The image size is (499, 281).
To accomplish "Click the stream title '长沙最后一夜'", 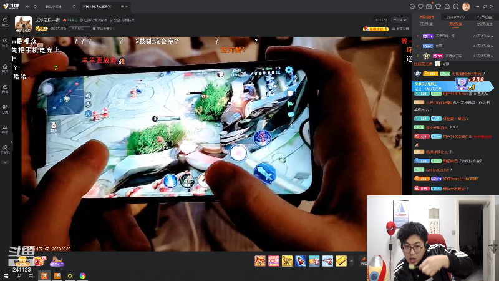I will click(x=47, y=20).
